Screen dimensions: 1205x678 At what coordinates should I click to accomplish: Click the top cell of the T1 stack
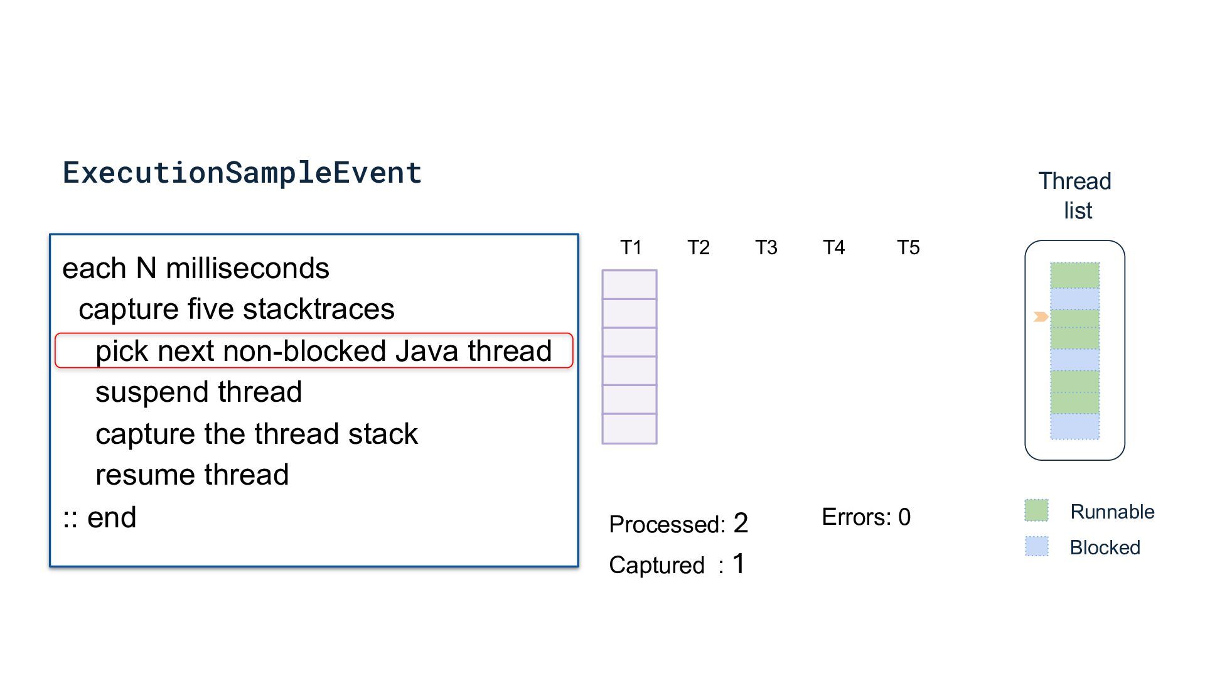[x=629, y=284]
